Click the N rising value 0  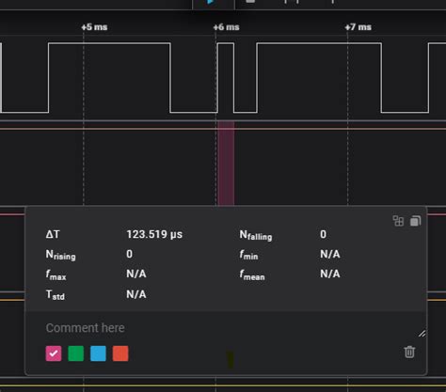point(129,254)
